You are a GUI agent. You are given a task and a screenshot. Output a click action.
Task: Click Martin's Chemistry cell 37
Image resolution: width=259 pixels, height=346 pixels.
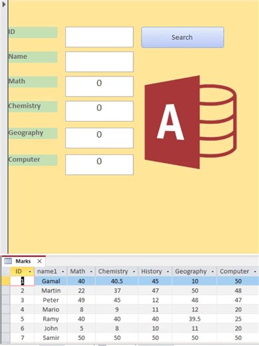117,291
